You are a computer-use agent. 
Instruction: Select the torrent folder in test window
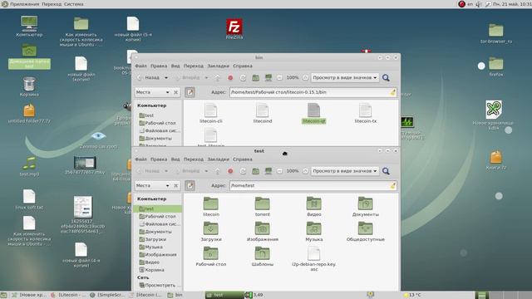(x=263, y=207)
